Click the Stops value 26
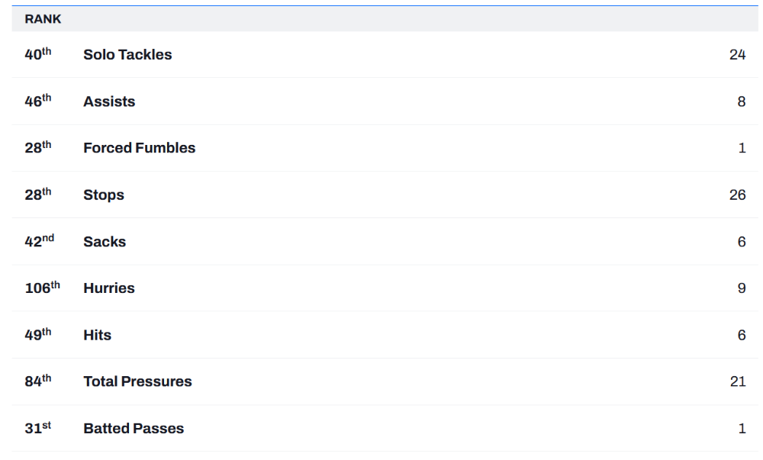This screenshot has width=763, height=460. (x=737, y=195)
